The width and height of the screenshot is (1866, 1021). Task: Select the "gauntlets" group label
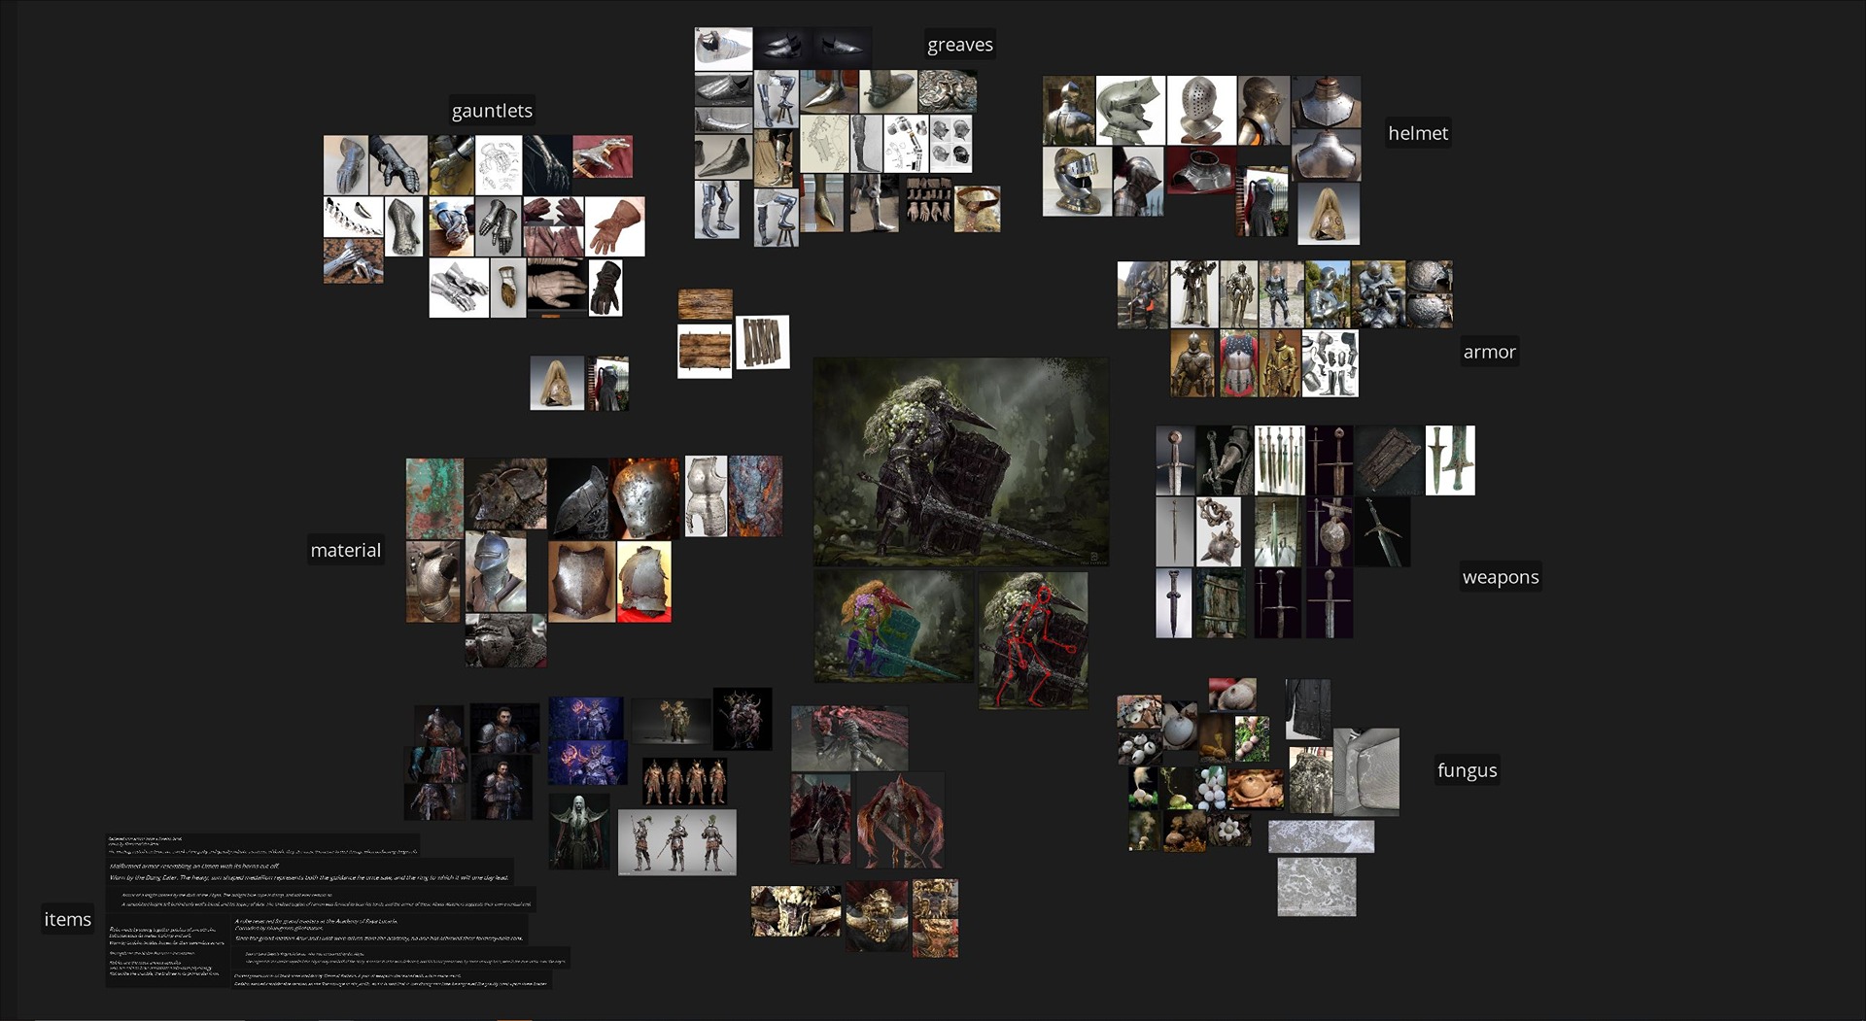point(492,111)
